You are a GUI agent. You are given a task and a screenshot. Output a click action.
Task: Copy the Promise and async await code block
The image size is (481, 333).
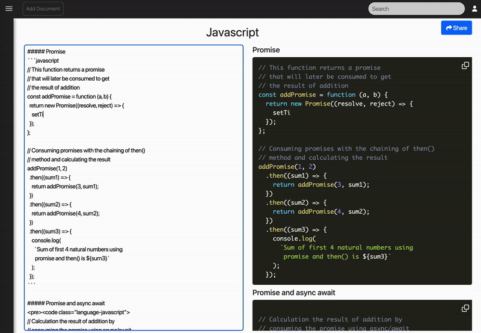pos(465,308)
